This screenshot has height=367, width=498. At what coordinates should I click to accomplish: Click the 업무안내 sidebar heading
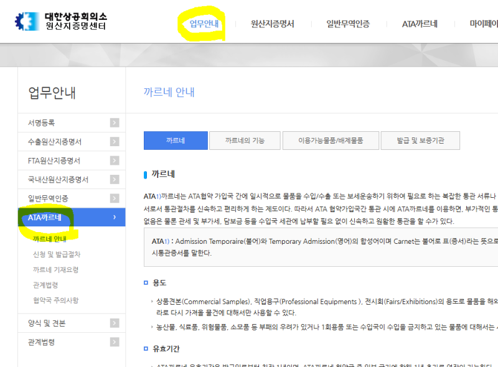tap(52, 93)
